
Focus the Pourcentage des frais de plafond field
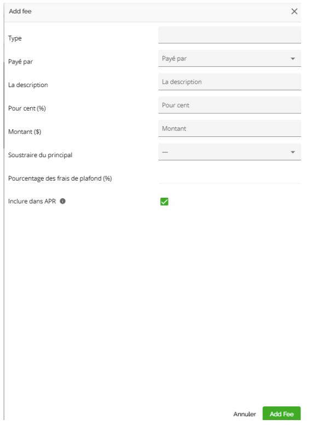[x=229, y=176]
